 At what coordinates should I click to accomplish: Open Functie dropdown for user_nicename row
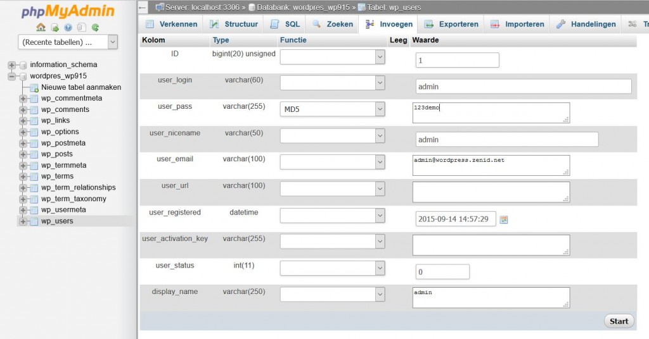332,136
